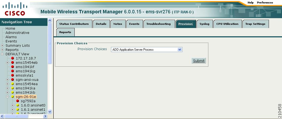Expand the sgm-ansi-xua node
Screen dimensions: 282x119
pos(7,80)
